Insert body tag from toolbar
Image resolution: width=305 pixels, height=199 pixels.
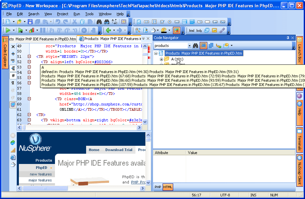coord(199,30)
